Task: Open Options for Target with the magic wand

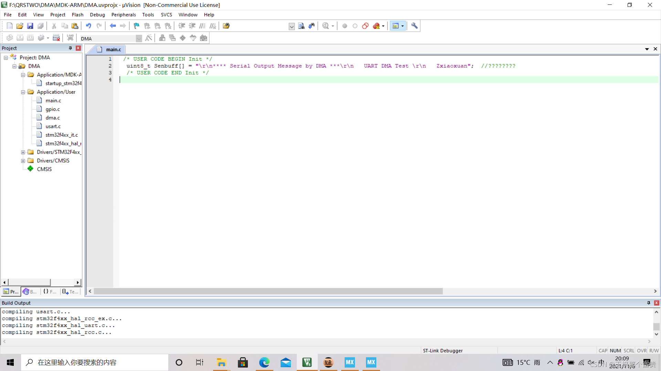Action: (149, 38)
